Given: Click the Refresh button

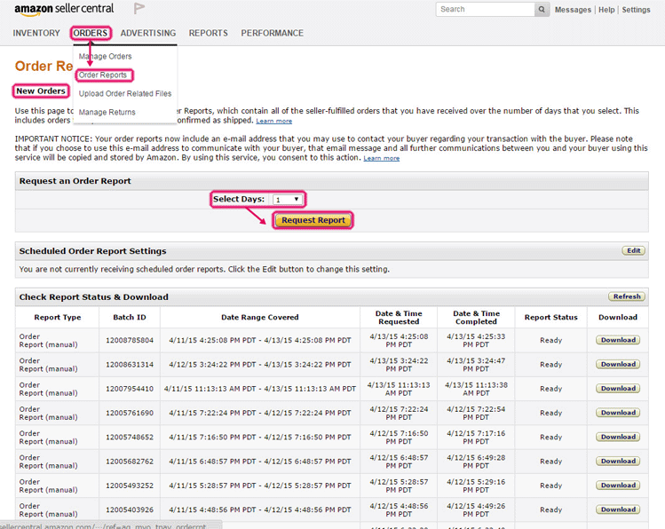Looking at the screenshot, I should click(x=627, y=296).
